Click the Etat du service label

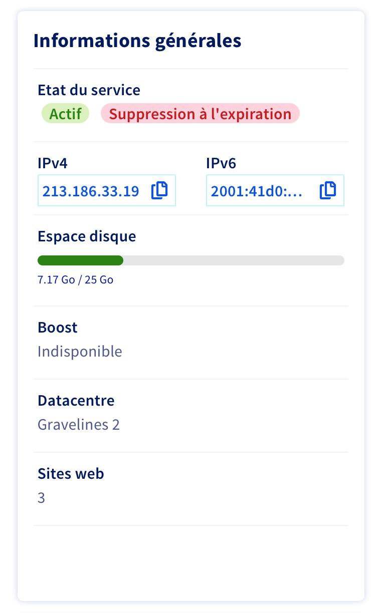(x=89, y=90)
